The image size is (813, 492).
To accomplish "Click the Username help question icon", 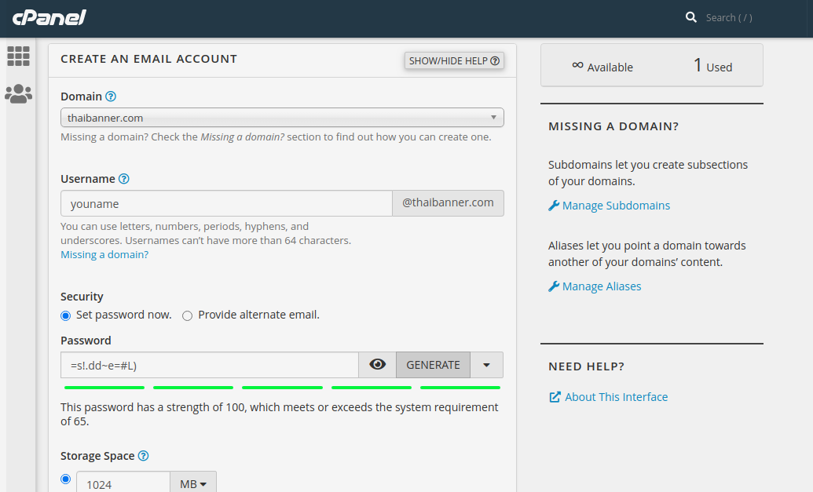I will pyautogui.click(x=124, y=179).
